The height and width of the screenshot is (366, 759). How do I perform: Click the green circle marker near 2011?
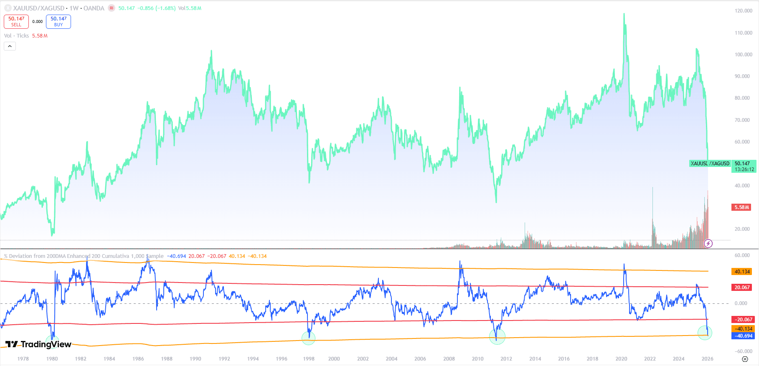pyautogui.click(x=497, y=336)
